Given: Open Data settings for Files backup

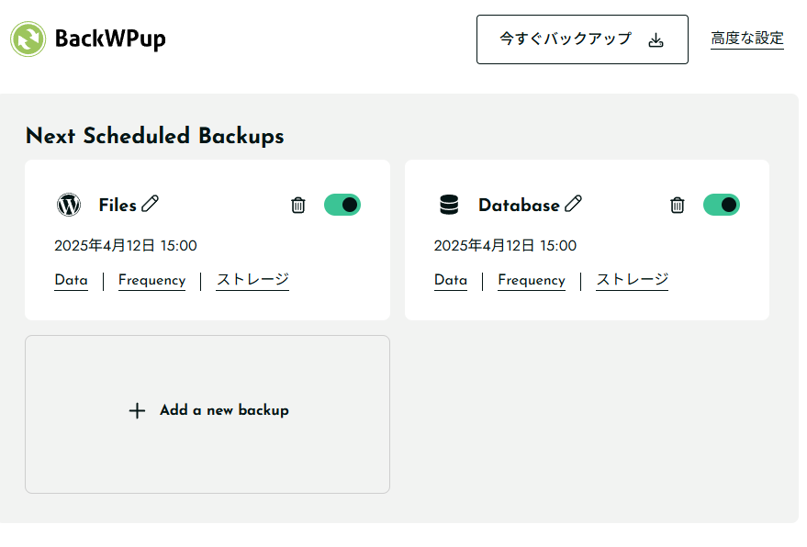Looking at the screenshot, I should coord(71,280).
